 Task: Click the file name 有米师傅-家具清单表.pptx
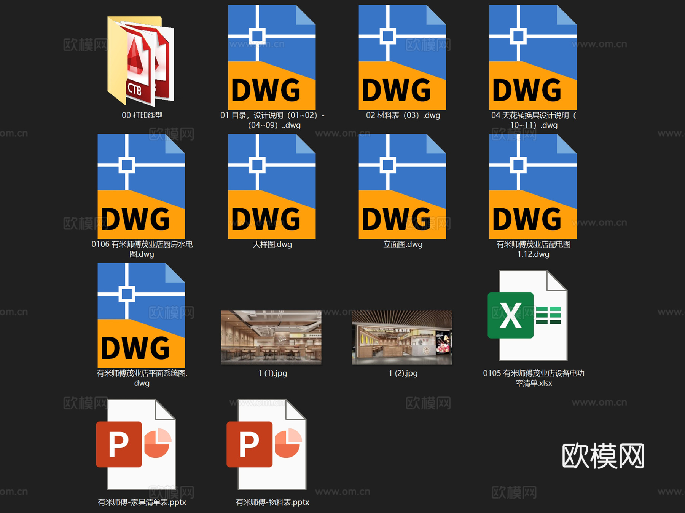[142, 502]
